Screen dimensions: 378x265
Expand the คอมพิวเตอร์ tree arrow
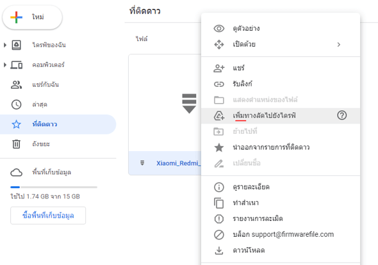point(5,65)
